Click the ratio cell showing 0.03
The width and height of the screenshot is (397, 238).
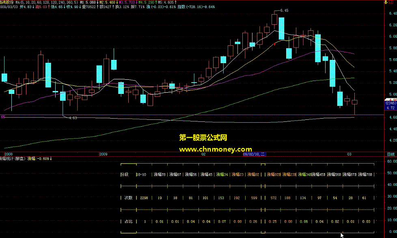click(x=366, y=221)
